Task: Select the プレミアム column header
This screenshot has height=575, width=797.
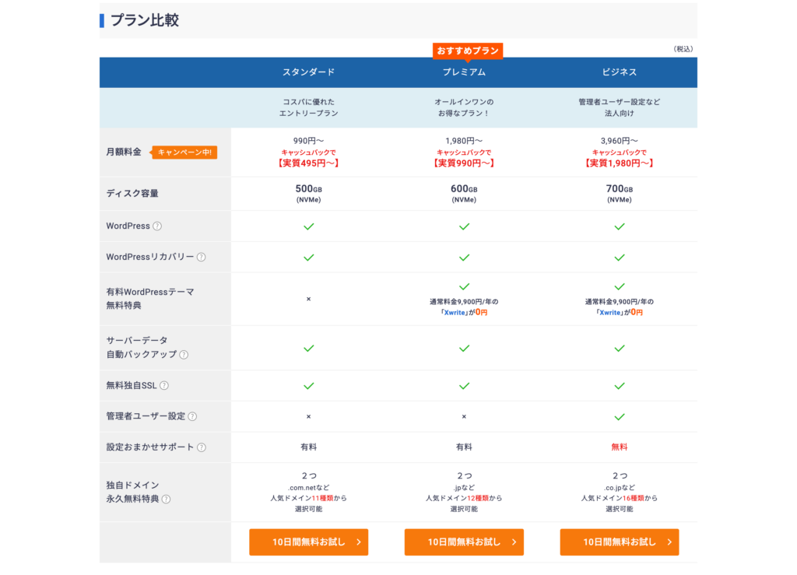Action: [x=464, y=72]
